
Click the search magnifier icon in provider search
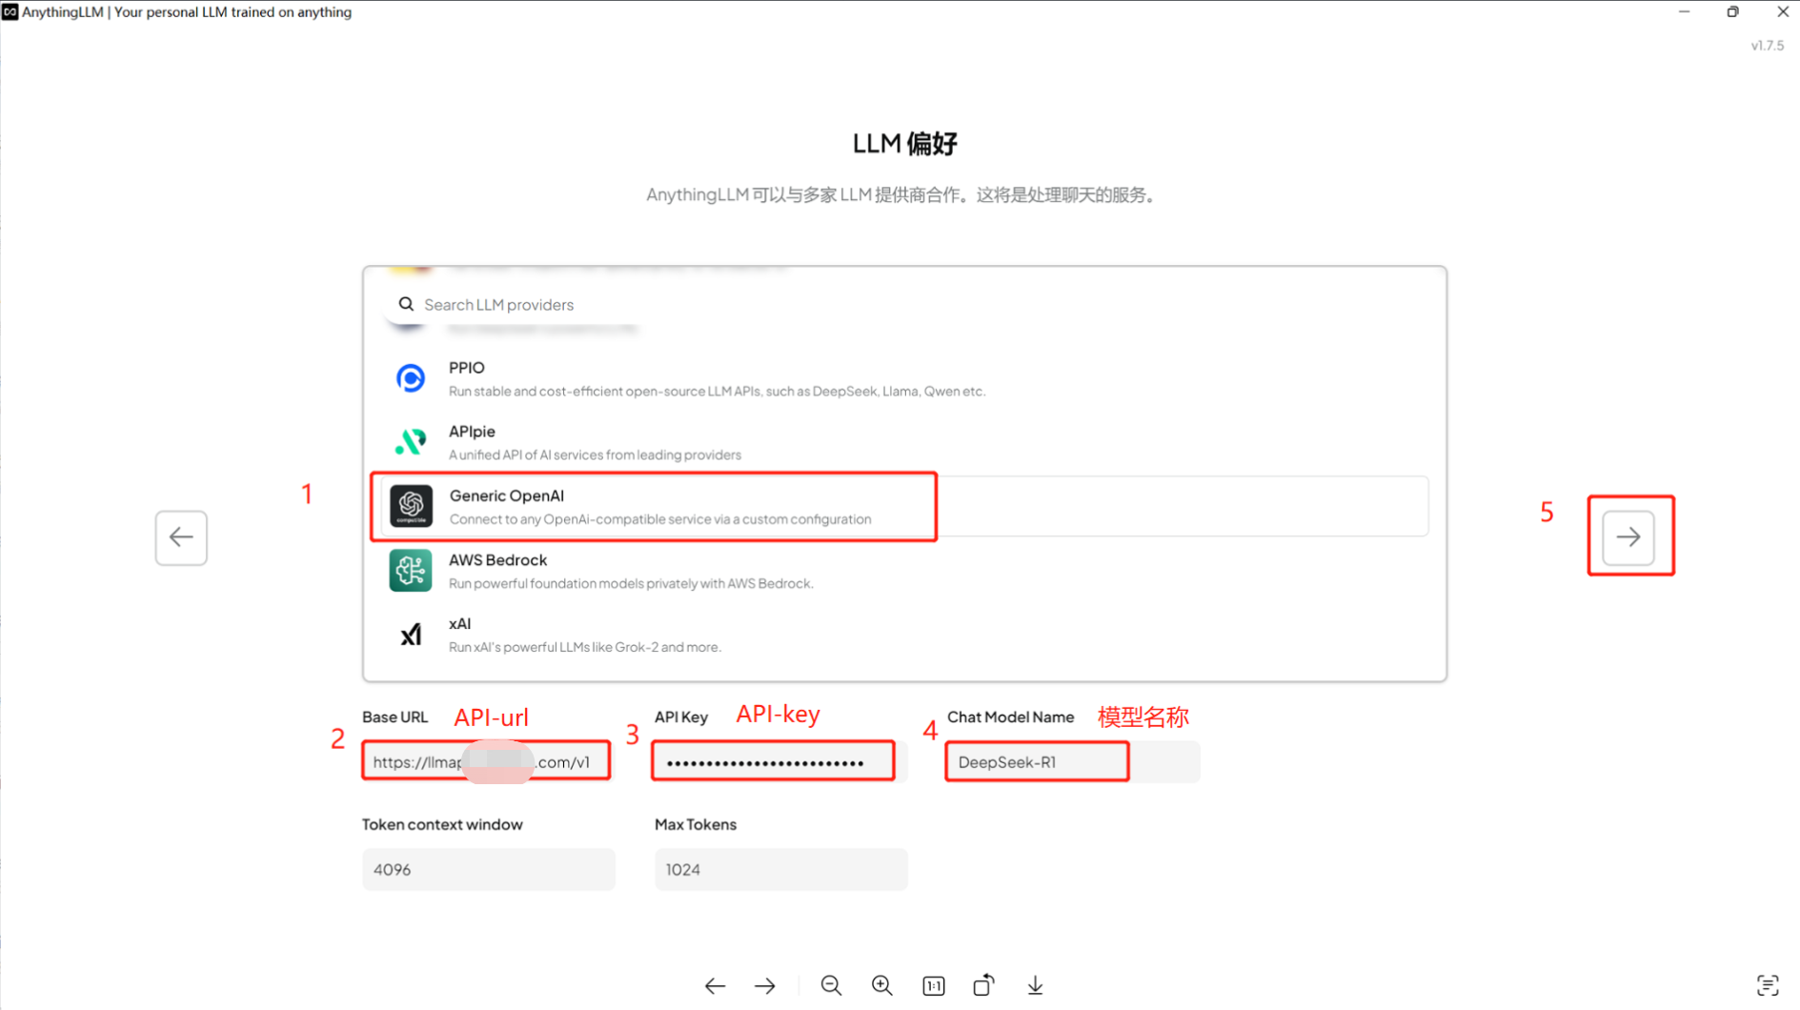pos(406,304)
